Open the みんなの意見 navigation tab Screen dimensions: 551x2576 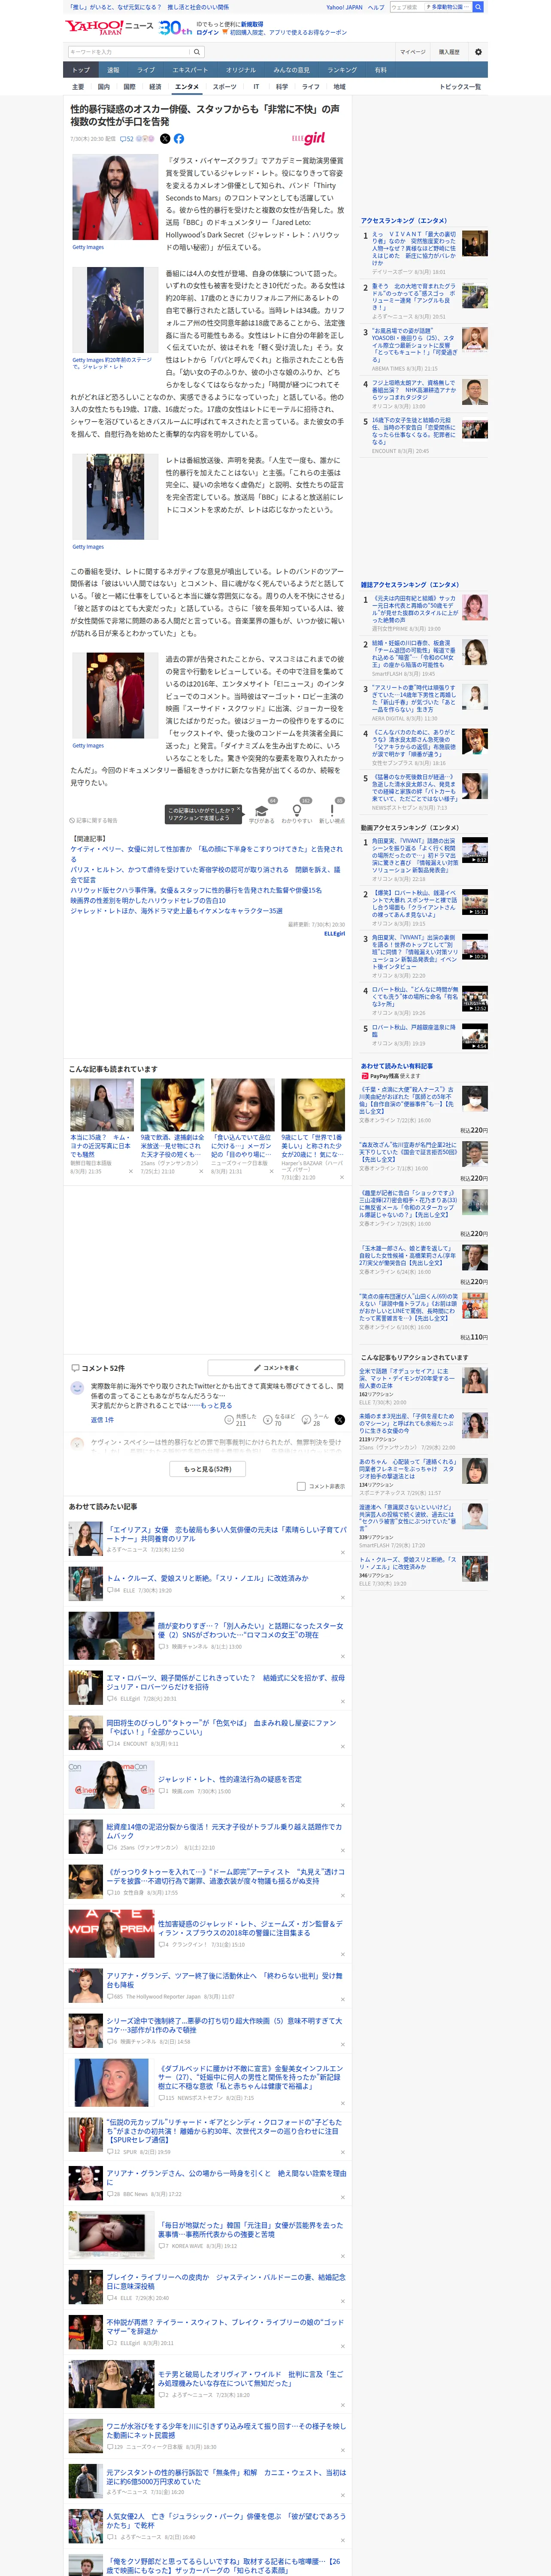(x=291, y=70)
